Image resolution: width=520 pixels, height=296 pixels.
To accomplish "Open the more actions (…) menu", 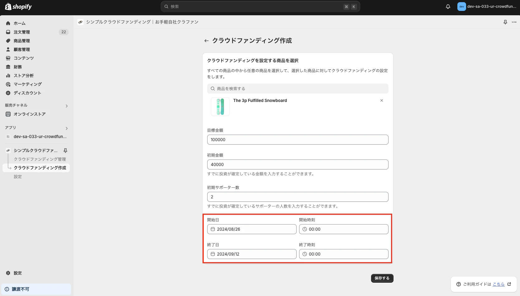I will [x=514, y=22].
